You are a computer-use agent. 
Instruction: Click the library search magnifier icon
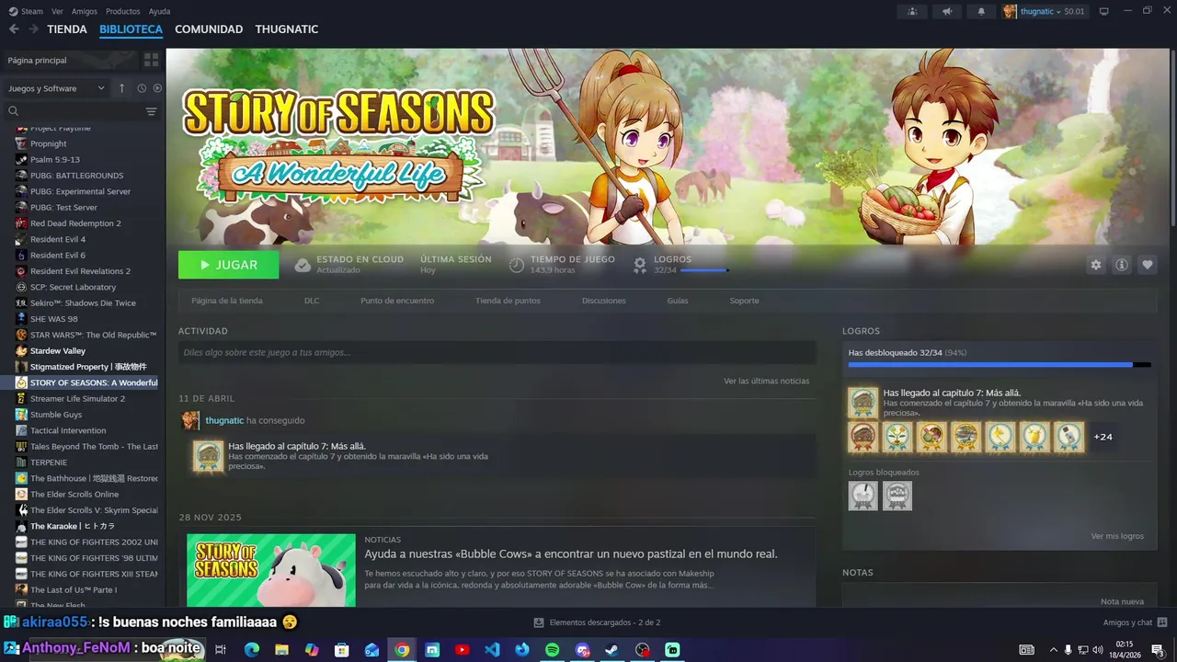[13, 111]
